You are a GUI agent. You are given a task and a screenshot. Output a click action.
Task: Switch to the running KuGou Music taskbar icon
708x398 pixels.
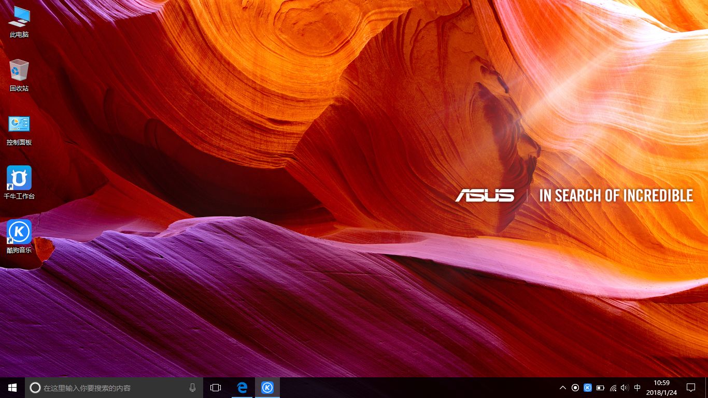point(267,387)
